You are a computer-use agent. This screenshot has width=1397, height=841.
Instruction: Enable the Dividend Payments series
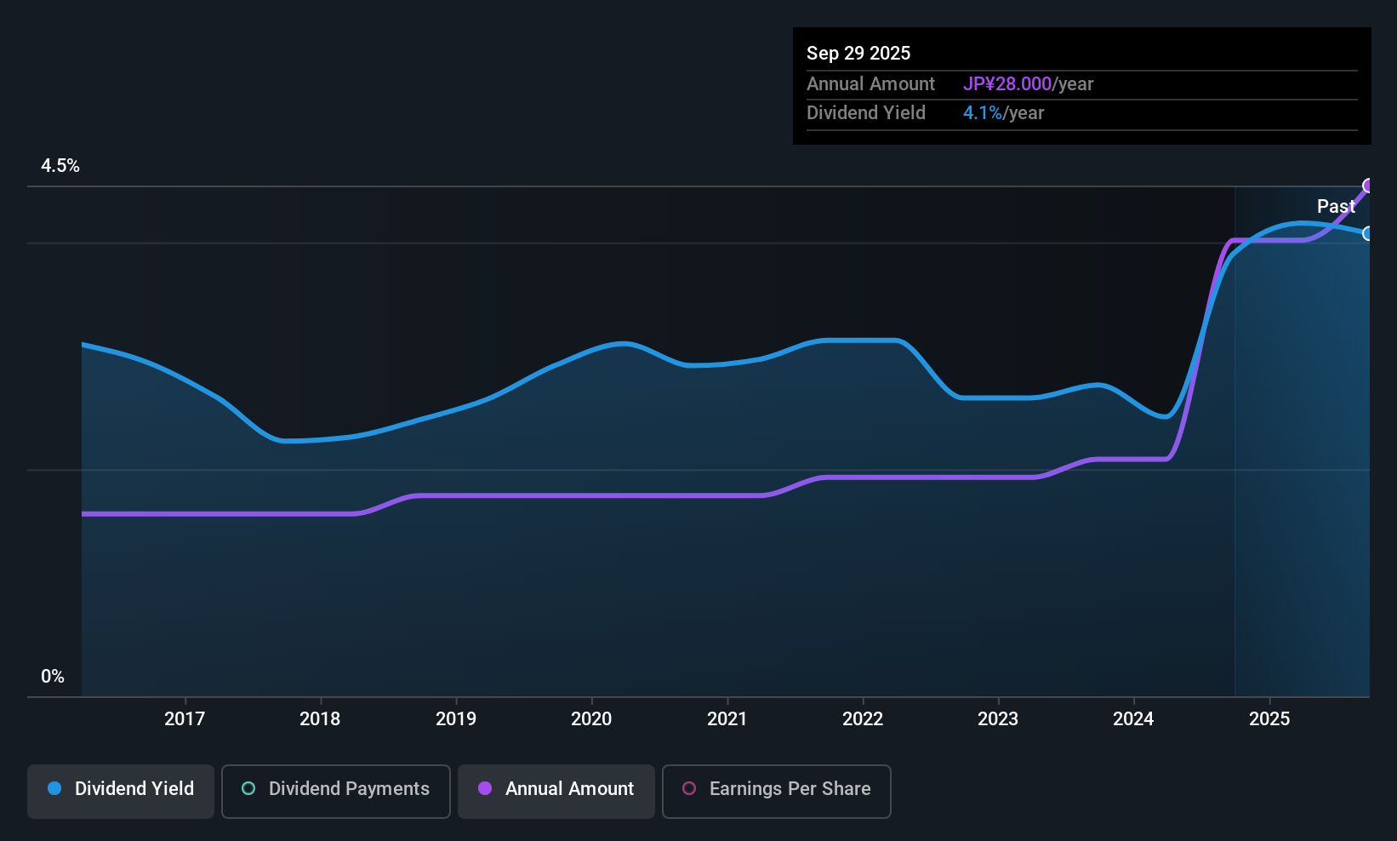pyautogui.click(x=335, y=790)
